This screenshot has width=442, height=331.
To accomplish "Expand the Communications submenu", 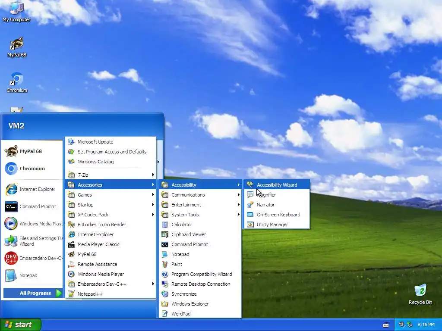I will pos(200,195).
